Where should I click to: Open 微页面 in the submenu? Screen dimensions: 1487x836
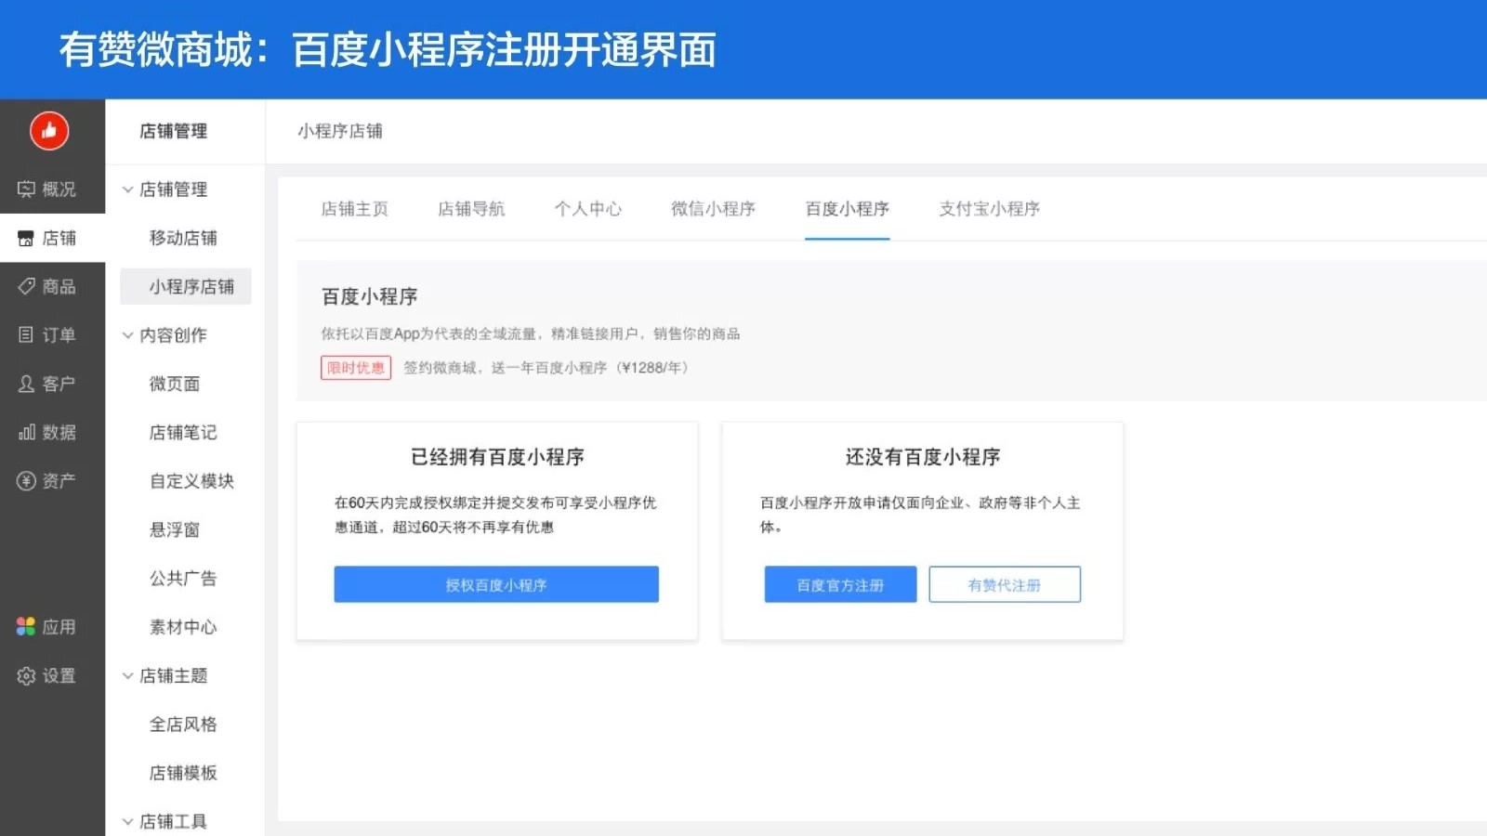coord(175,384)
